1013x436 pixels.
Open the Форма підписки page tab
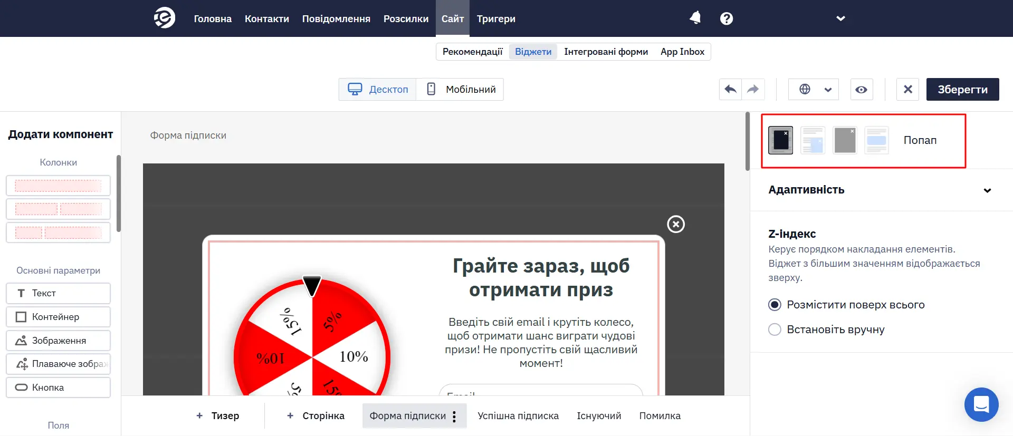(407, 416)
